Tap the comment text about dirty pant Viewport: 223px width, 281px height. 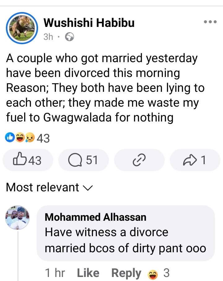click(x=125, y=241)
